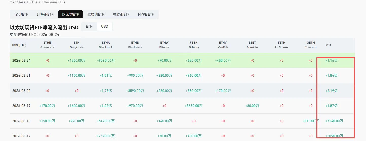Click the +2.19亿 total for 2026-08-20
The height and width of the screenshot is (141, 366).
click(332, 91)
